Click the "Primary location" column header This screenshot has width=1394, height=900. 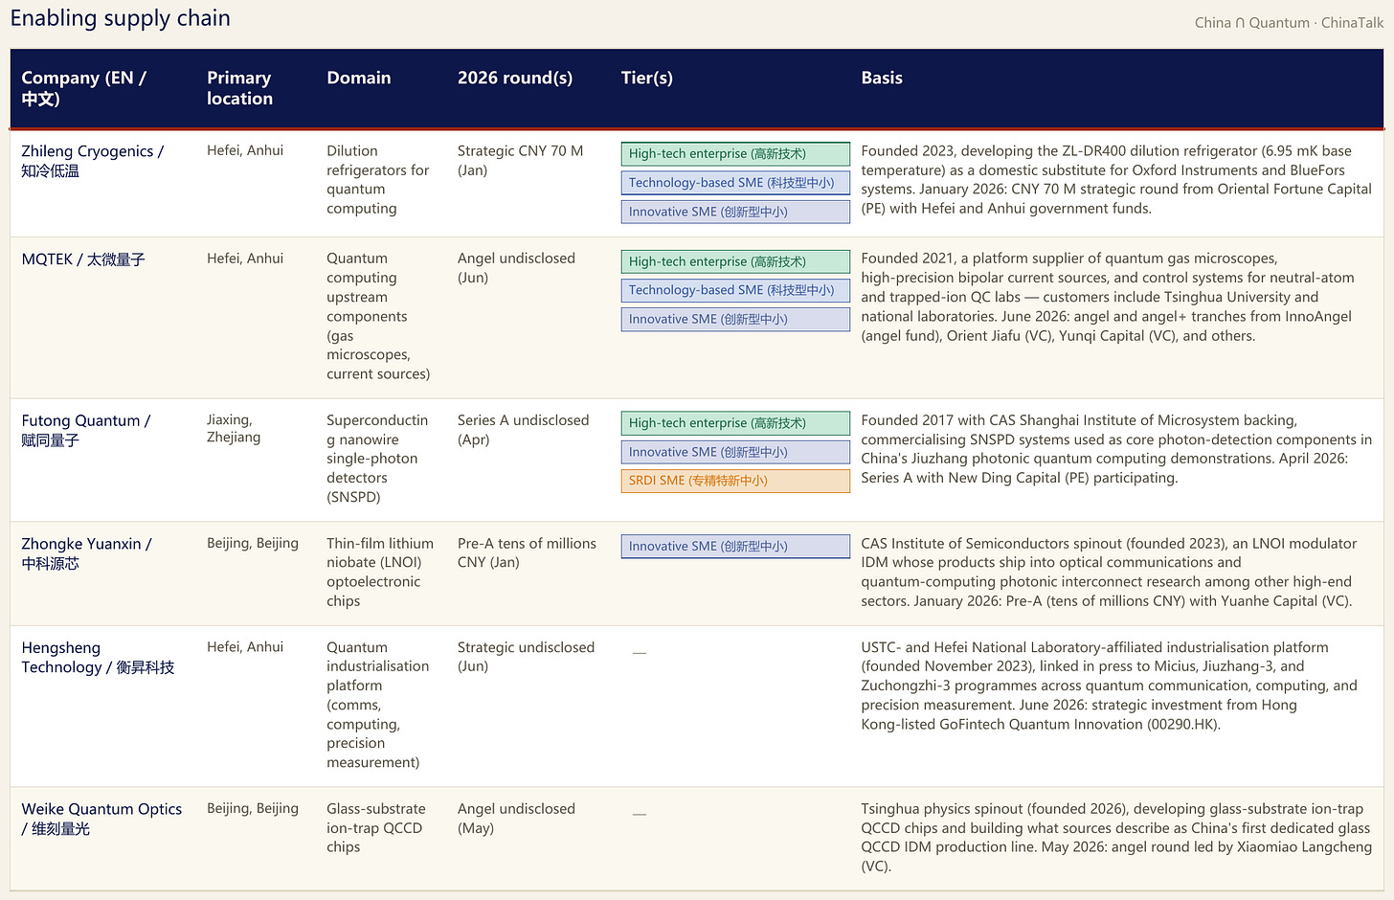pos(239,88)
